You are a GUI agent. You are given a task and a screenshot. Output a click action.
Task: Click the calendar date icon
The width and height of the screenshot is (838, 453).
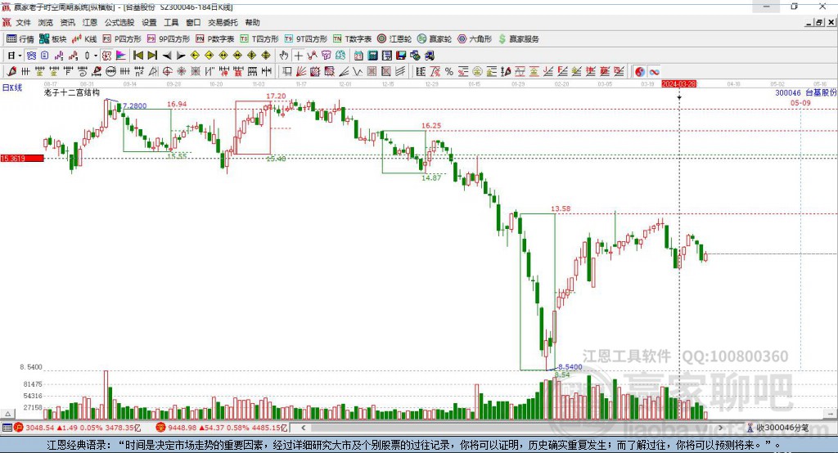[x=358, y=56]
